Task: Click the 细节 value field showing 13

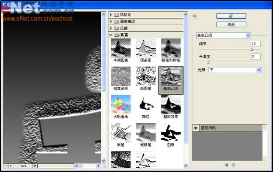Action: (x=256, y=44)
